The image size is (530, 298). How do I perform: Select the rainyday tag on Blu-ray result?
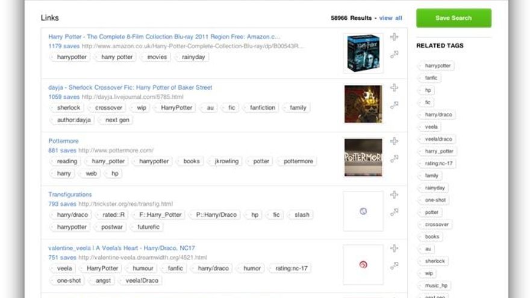point(192,57)
